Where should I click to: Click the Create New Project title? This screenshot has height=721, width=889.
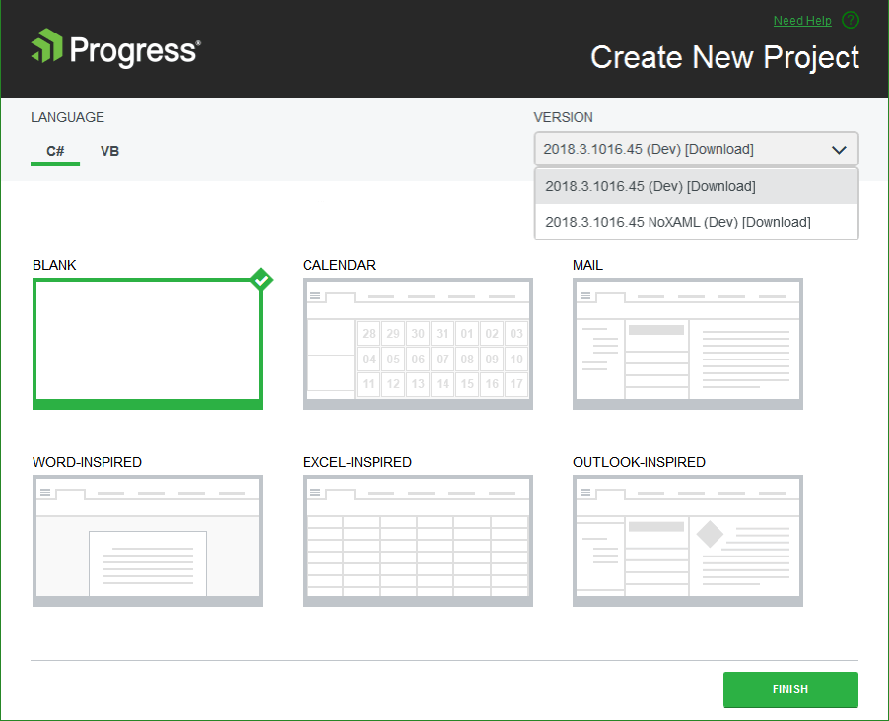[724, 57]
